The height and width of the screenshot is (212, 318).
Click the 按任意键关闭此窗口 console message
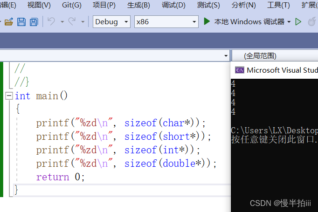pos(274,139)
